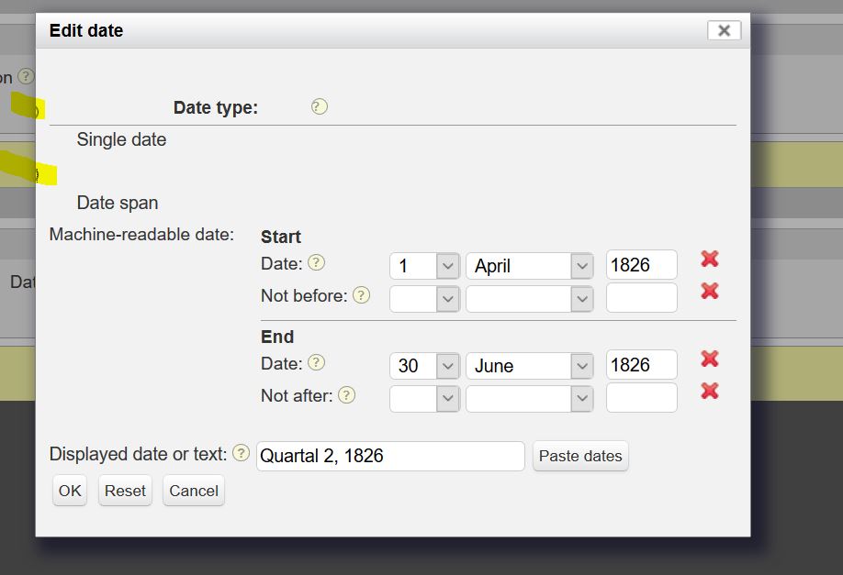This screenshot has width=843, height=575.
Task: Confirm with the OK button
Action: click(x=70, y=491)
